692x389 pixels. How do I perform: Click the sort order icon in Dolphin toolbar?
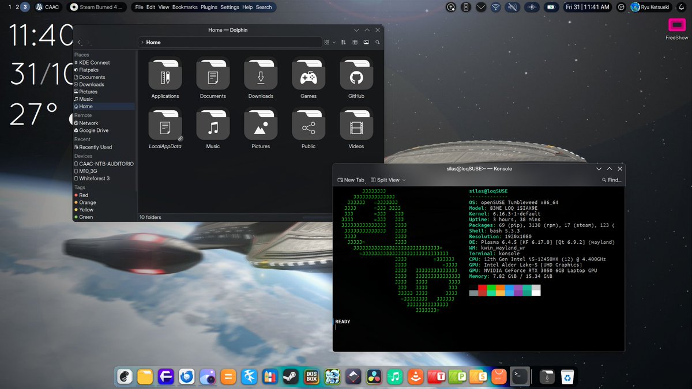click(344, 42)
